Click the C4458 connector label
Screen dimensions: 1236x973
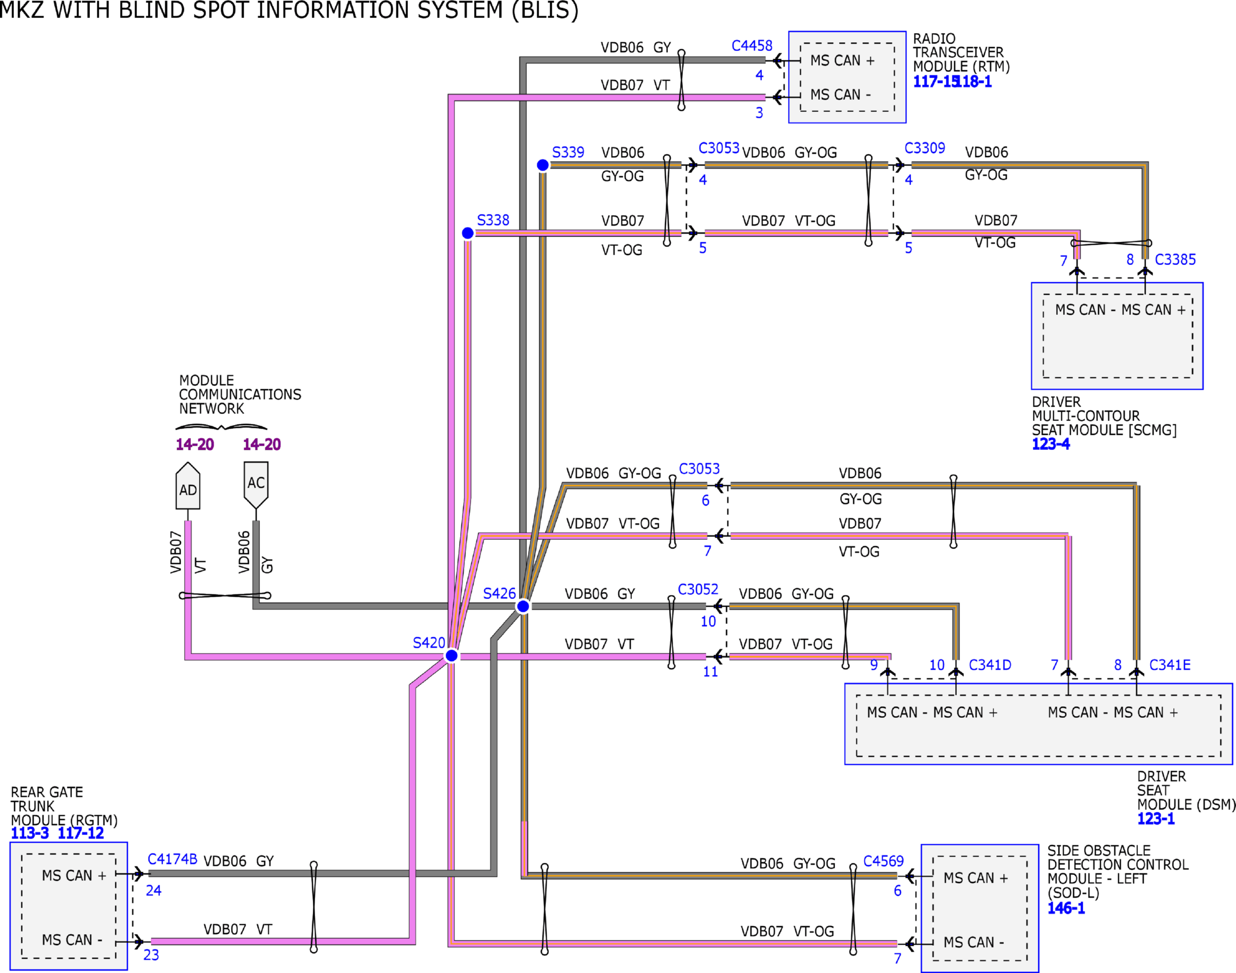[752, 46]
